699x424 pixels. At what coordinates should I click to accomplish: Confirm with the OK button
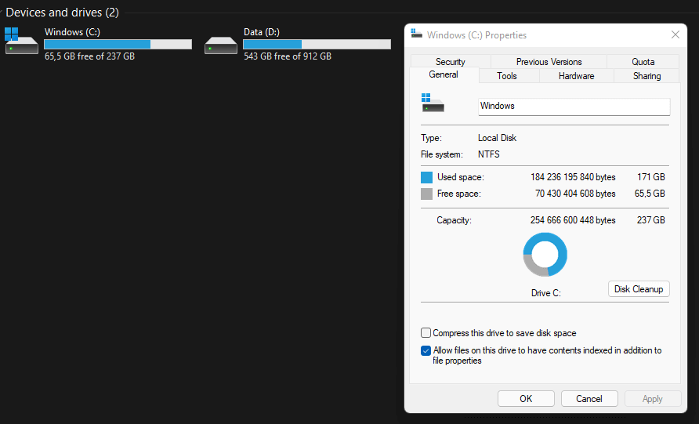coord(526,399)
